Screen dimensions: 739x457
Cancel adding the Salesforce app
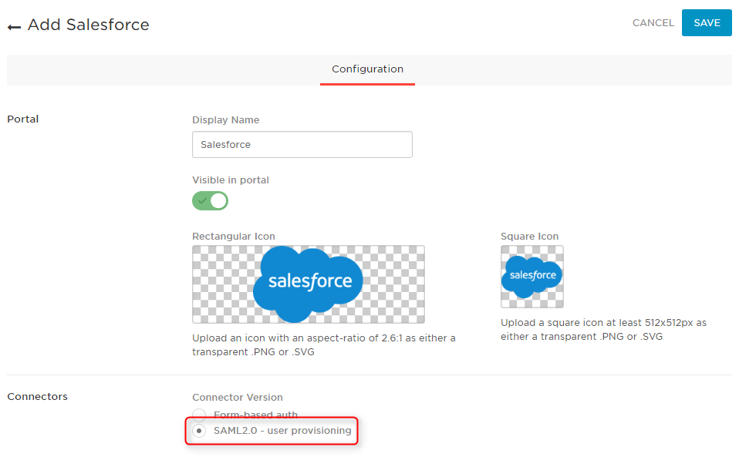(653, 22)
